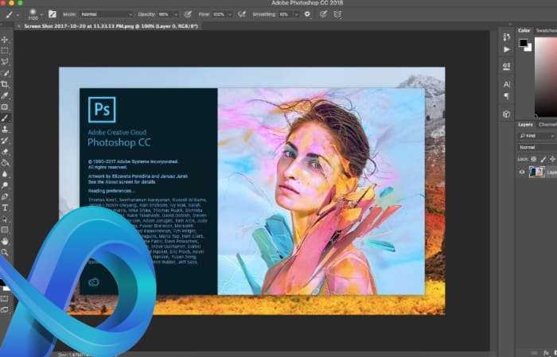Select the Move tool

pos(5,40)
